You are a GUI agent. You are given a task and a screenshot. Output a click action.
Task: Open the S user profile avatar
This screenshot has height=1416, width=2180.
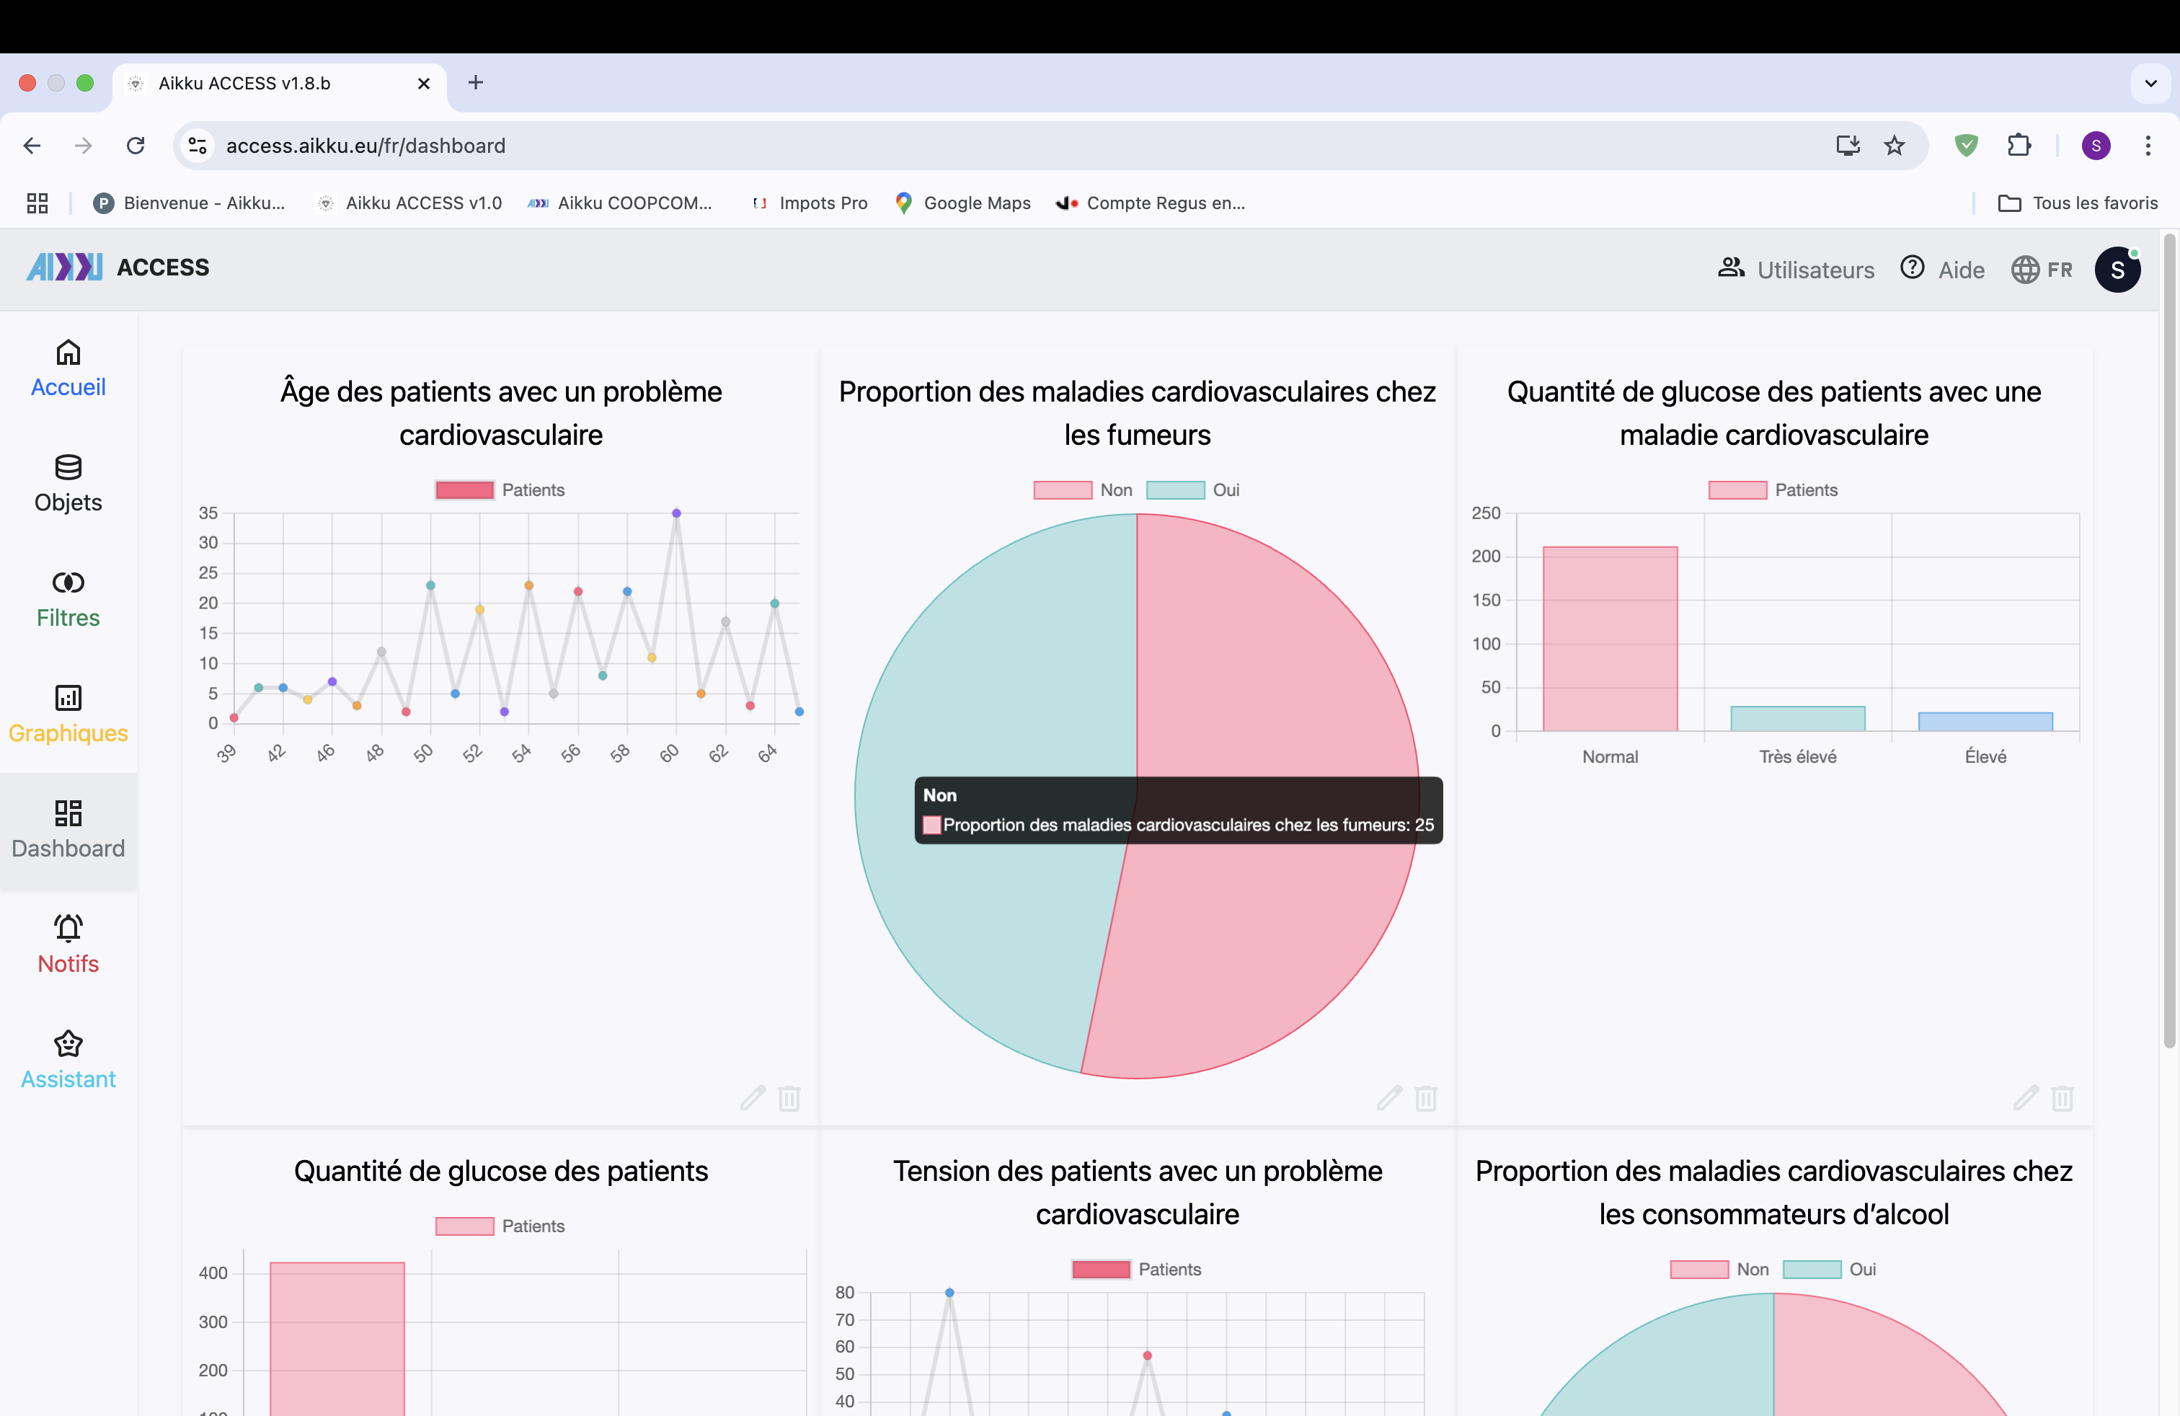(x=2117, y=269)
